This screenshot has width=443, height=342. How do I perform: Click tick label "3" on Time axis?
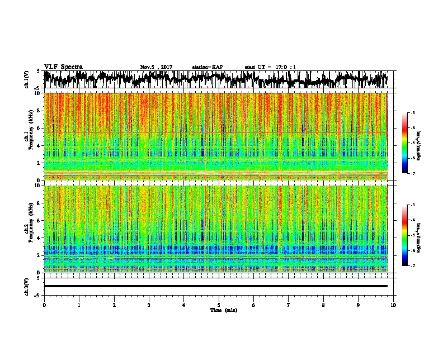(x=149, y=305)
